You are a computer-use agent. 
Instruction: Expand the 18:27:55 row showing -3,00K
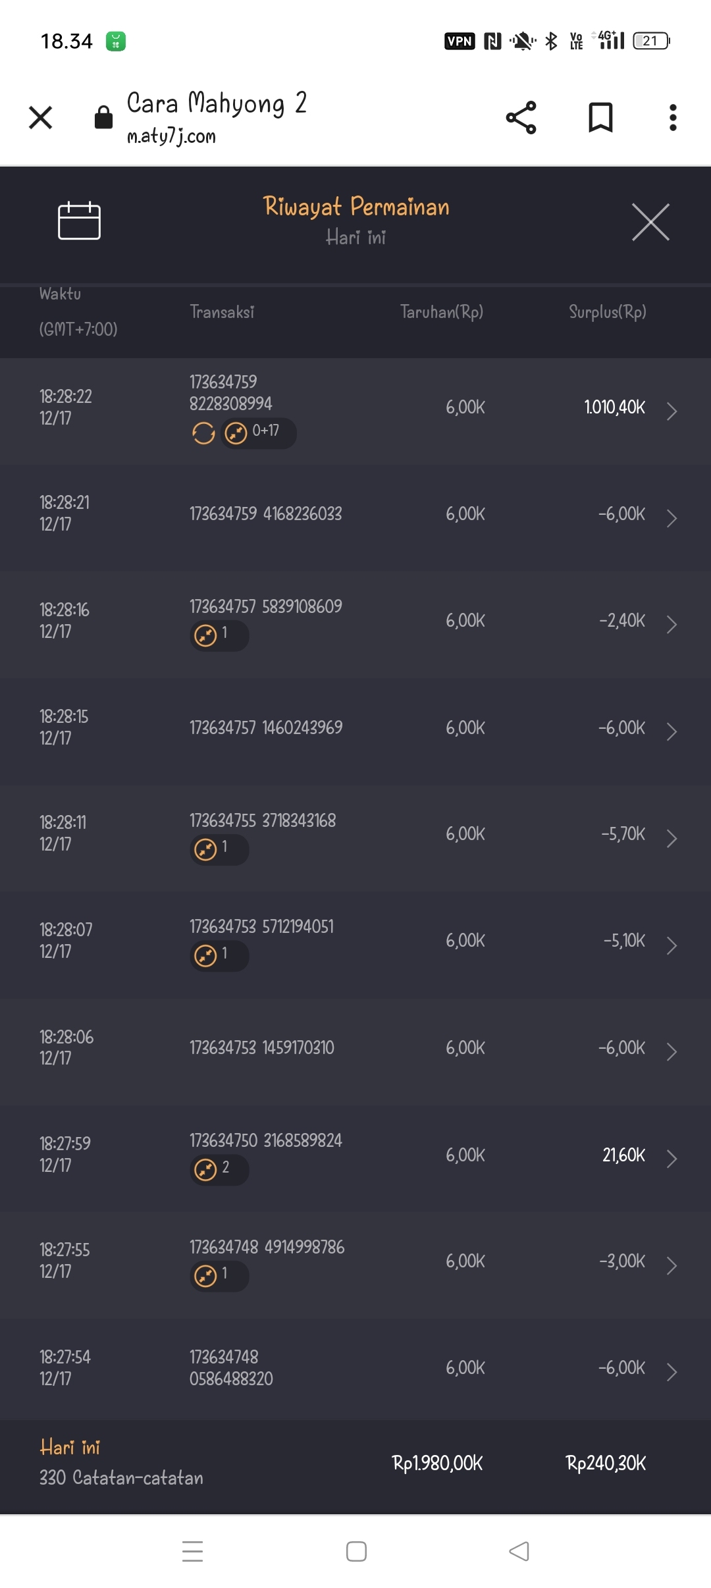[x=671, y=1265]
